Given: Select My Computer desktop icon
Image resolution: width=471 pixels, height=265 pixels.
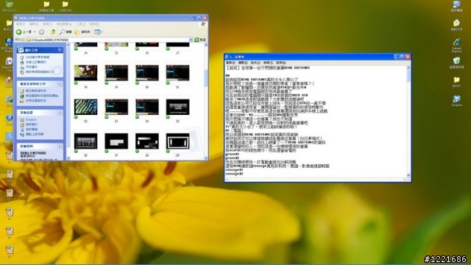Looking at the screenshot, I should pyautogui.click(x=456, y=7).
